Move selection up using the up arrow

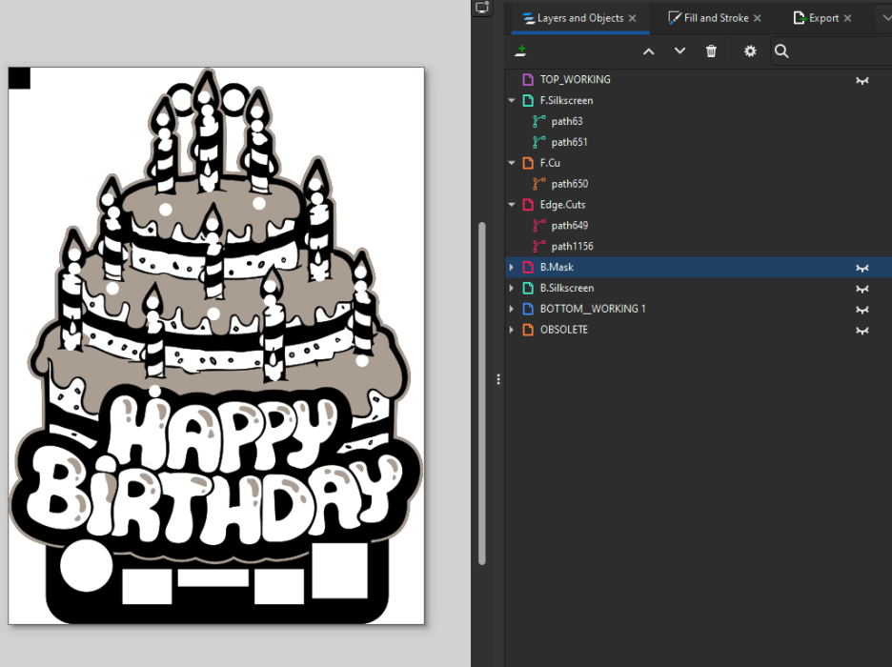[x=648, y=51]
